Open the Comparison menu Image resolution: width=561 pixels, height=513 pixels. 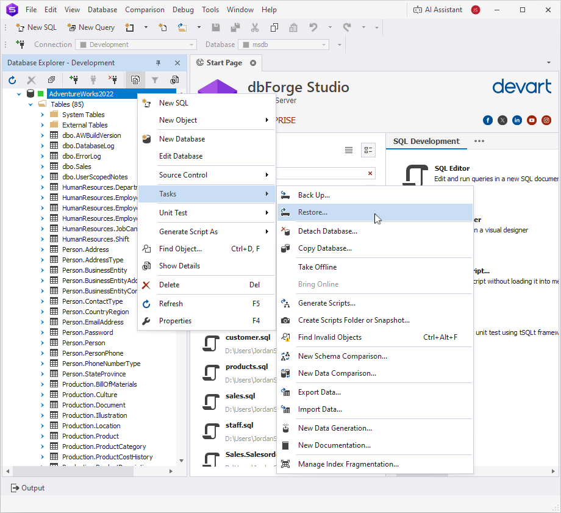coord(145,9)
